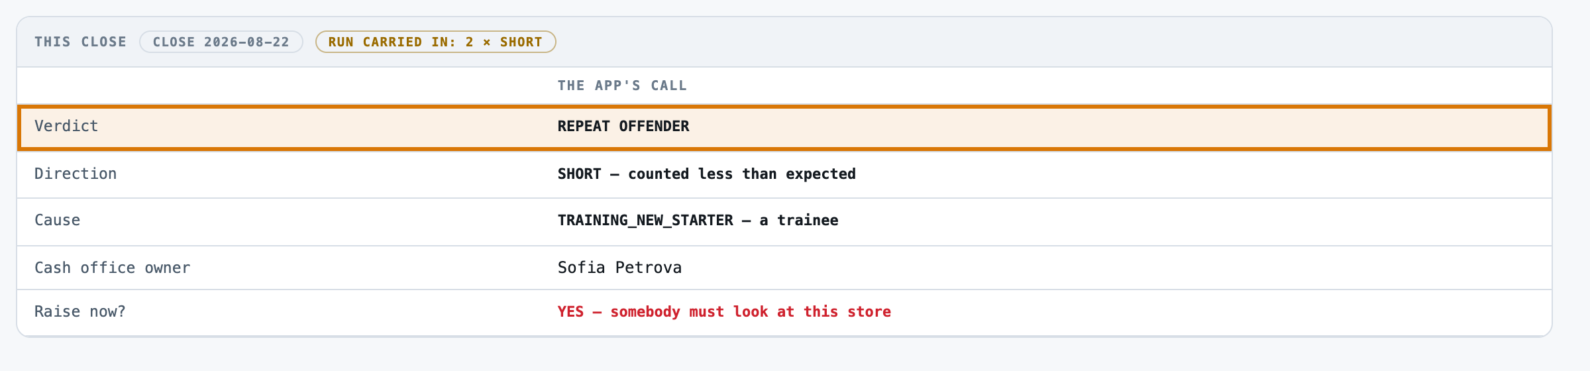Click the word 'trainee' in the Cause value
The image size is (1590, 371).
pos(808,220)
